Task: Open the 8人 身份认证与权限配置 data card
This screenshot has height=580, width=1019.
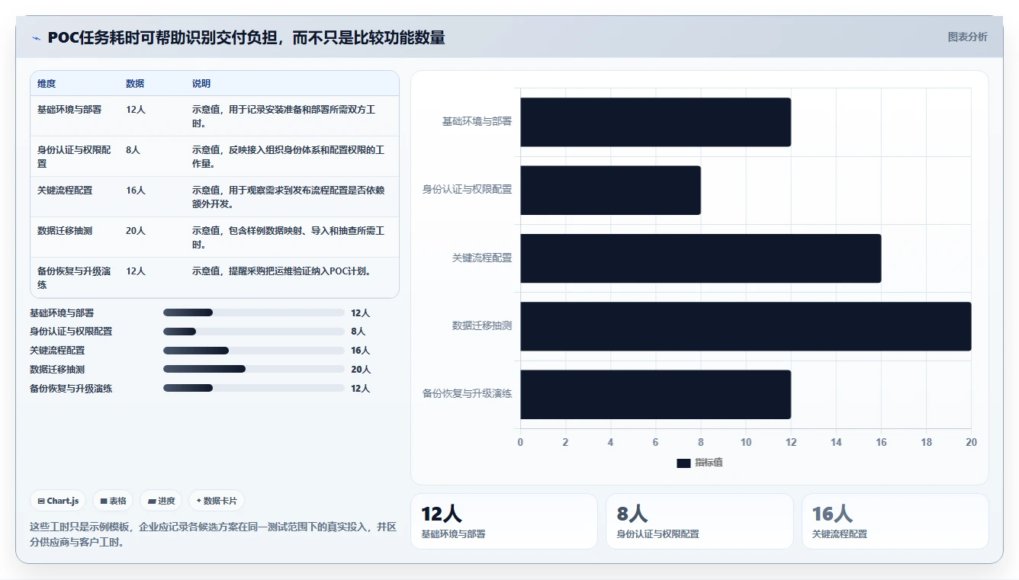Action: [x=699, y=521]
